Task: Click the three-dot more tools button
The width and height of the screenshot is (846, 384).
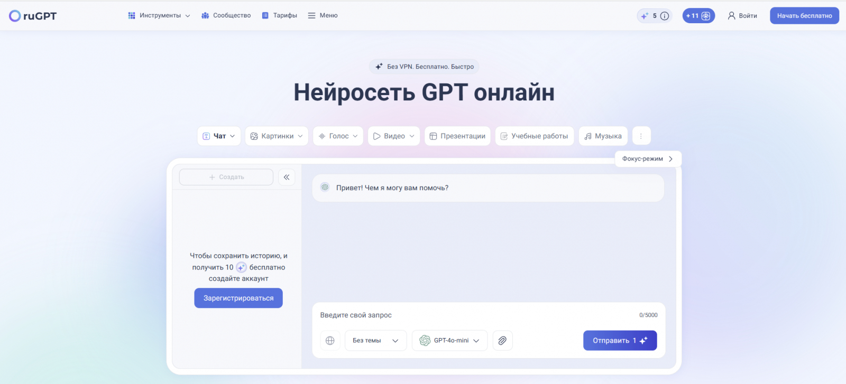Action: coord(641,136)
